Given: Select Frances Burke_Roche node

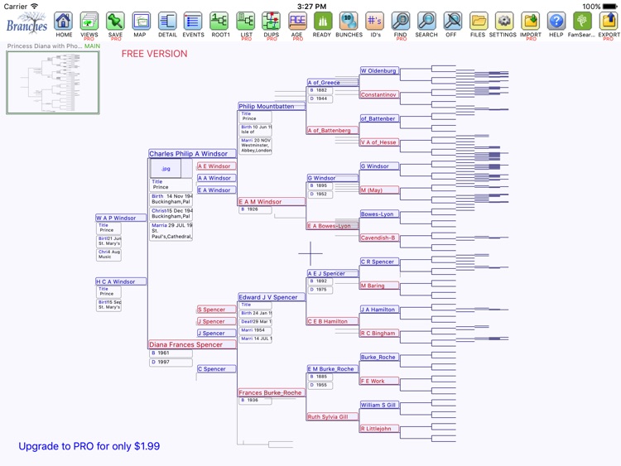Looking at the screenshot, I should 272,392.
